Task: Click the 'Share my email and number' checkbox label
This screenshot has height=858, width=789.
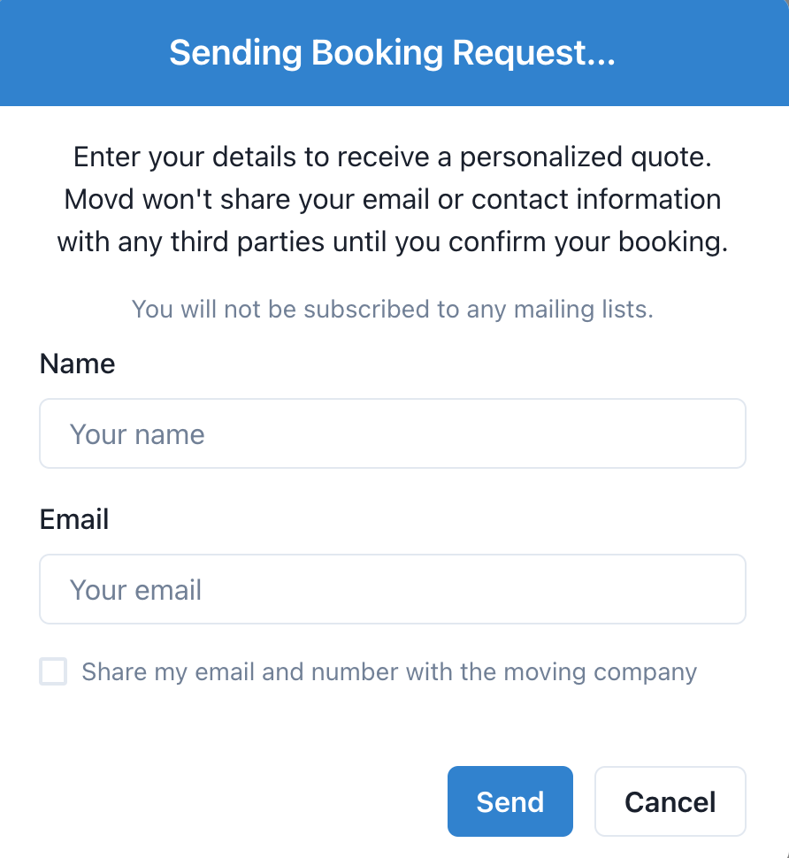Action: coord(389,672)
